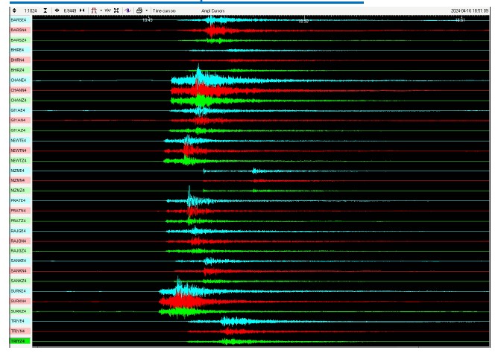Click the purple spectrum analysis icon

127,11
